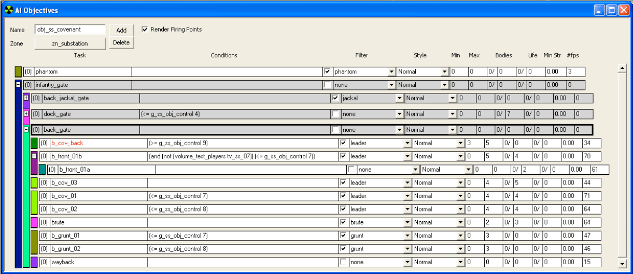Viewport: 633px width, 274px height.
Task: Click Min Str value on phantom row
Action: click(x=555, y=72)
